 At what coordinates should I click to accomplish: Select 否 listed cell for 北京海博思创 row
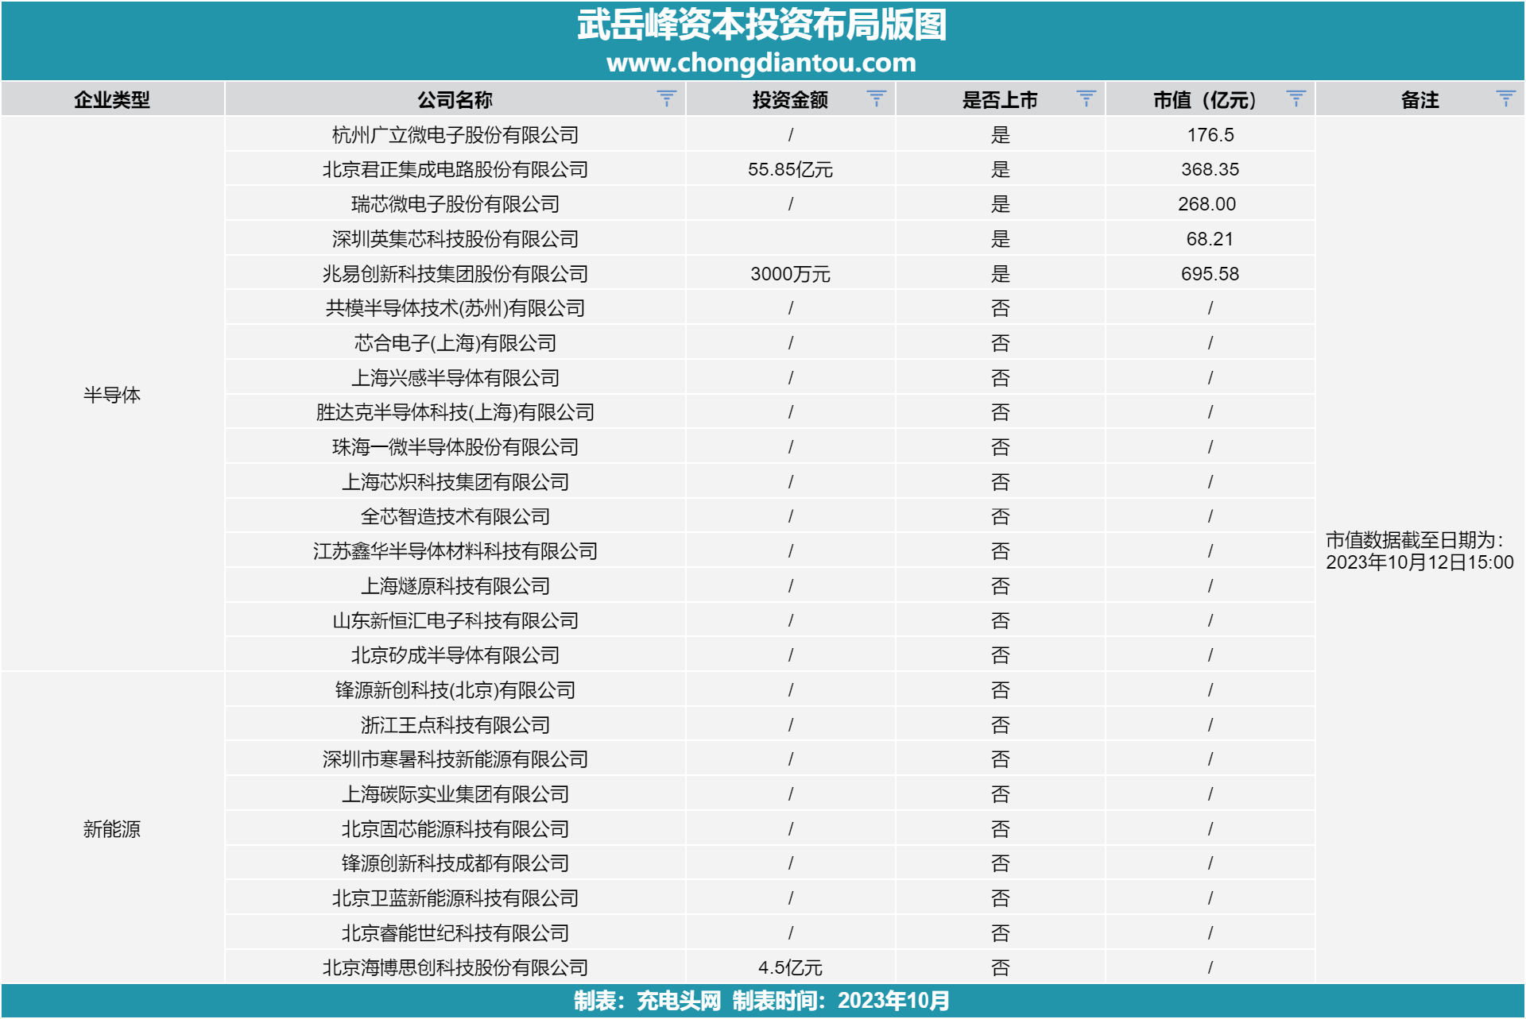pos(1000,967)
